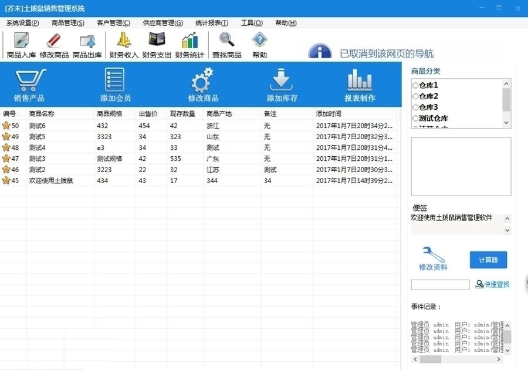Click event log horizontal scroll right arrow

click(499, 359)
